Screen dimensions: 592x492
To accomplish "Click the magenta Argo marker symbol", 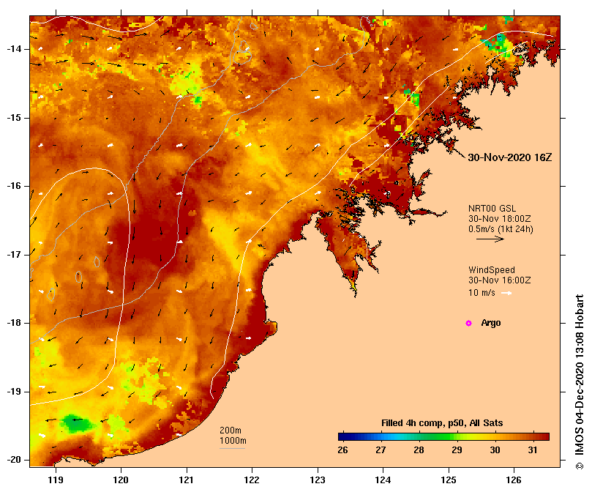I will pos(468,323).
